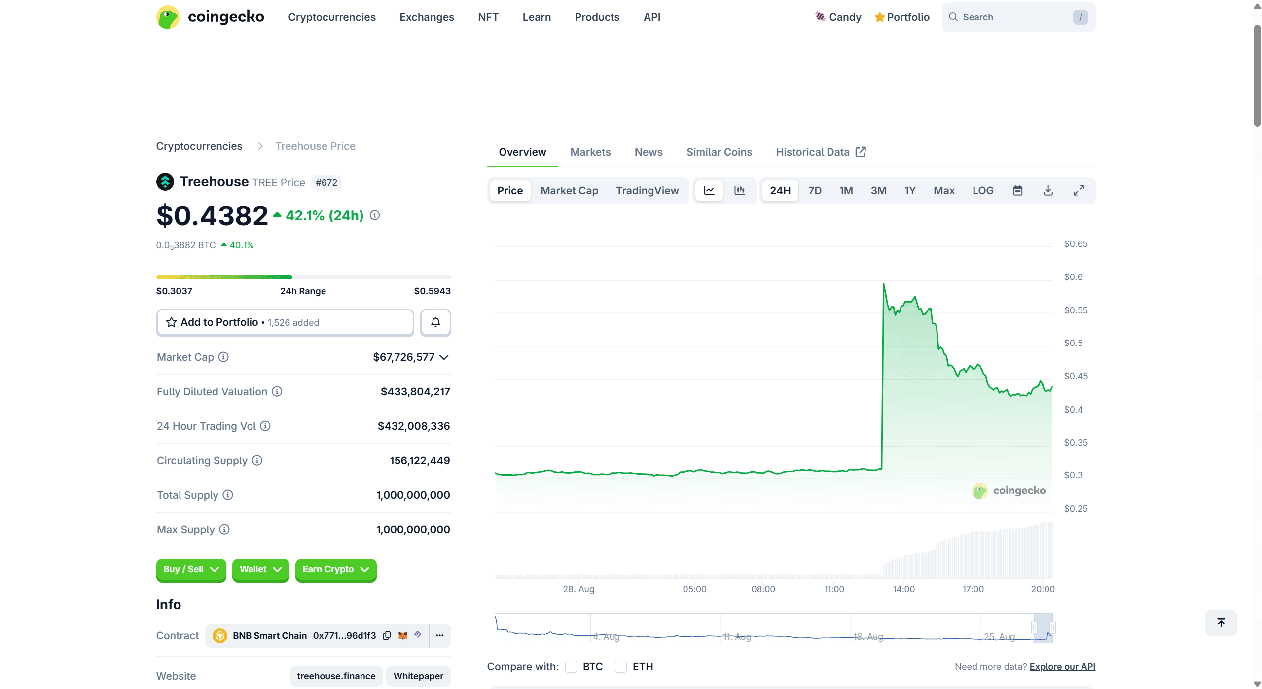
Task: Toggle the LOG scale option
Action: [982, 190]
